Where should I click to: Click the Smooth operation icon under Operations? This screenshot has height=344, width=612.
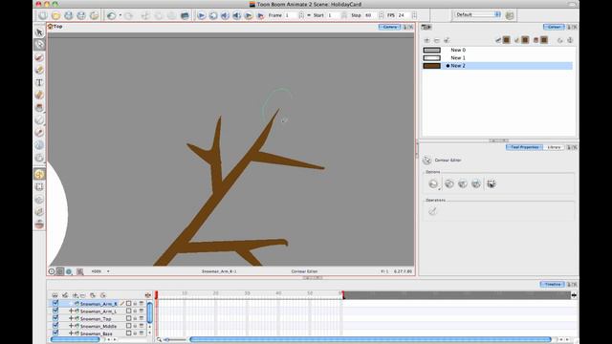click(x=432, y=211)
